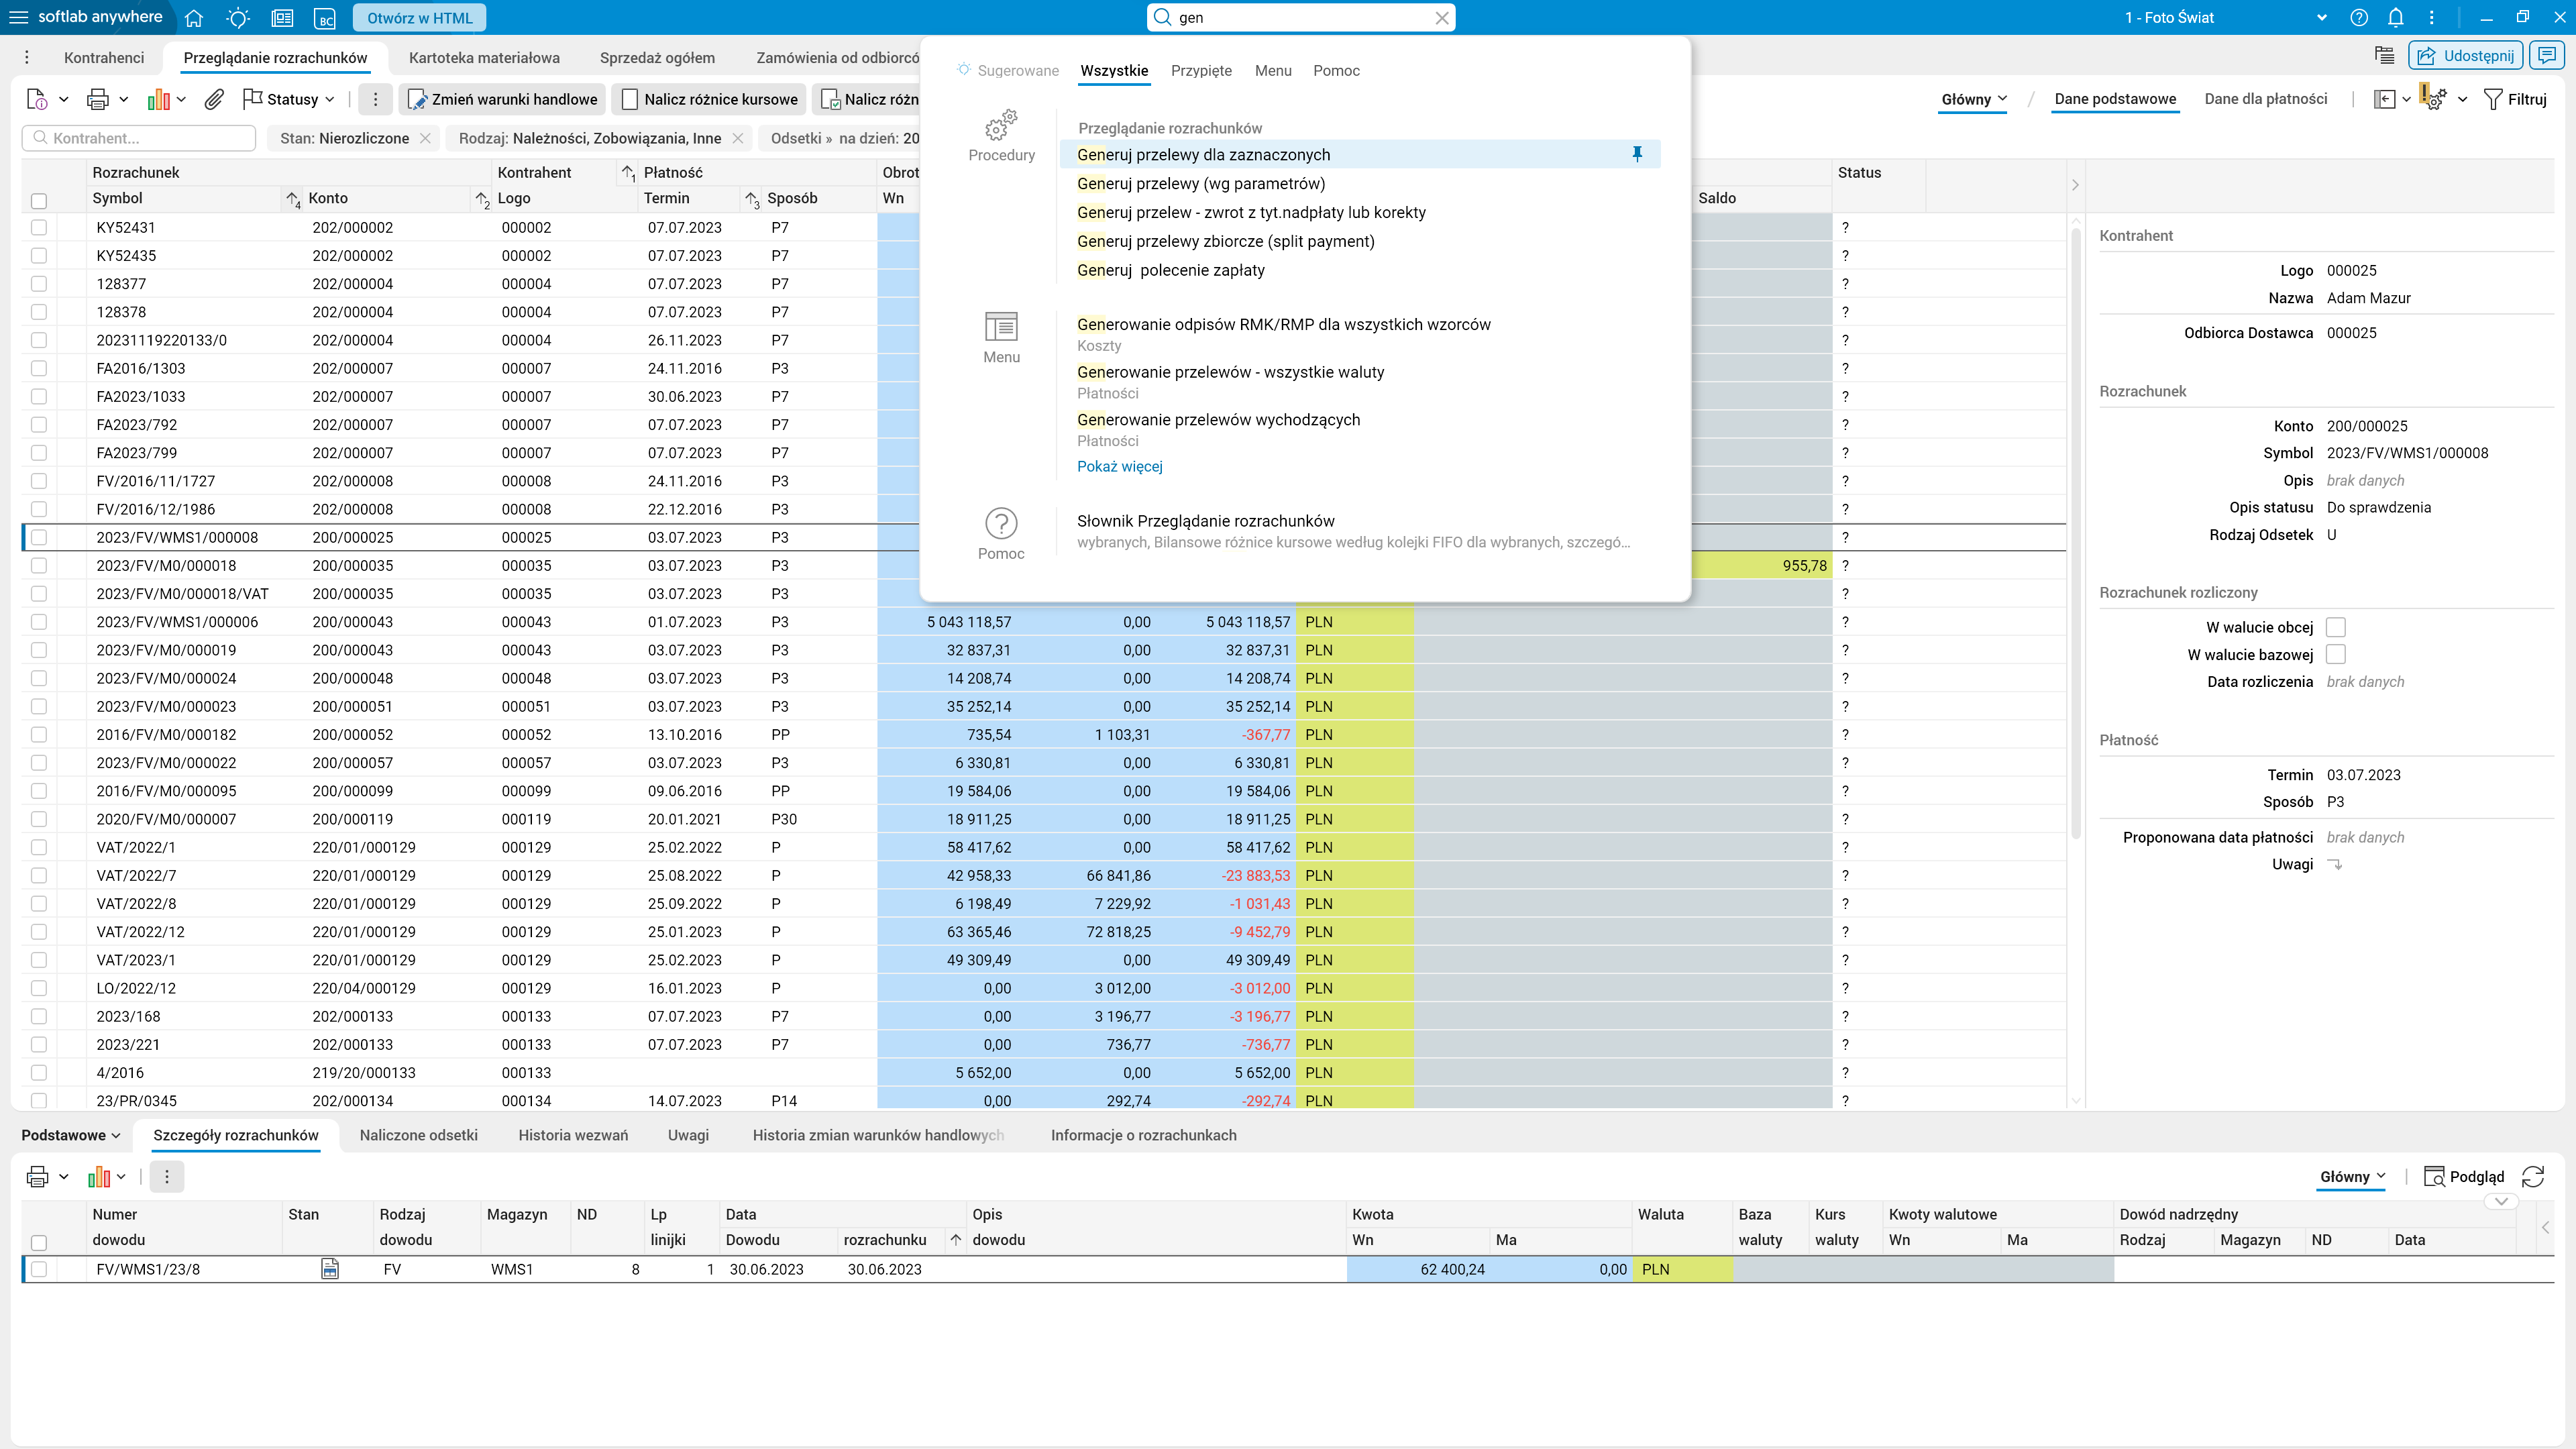Screen dimensions: 2576x1449
Task: Click the notifications bell icon
Action: coord(2395,18)
